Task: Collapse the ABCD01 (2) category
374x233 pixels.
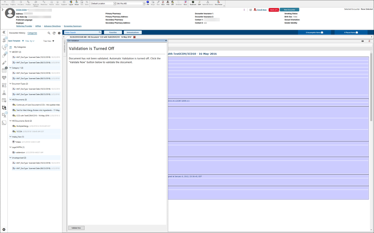Action: (x=10, y=52)
